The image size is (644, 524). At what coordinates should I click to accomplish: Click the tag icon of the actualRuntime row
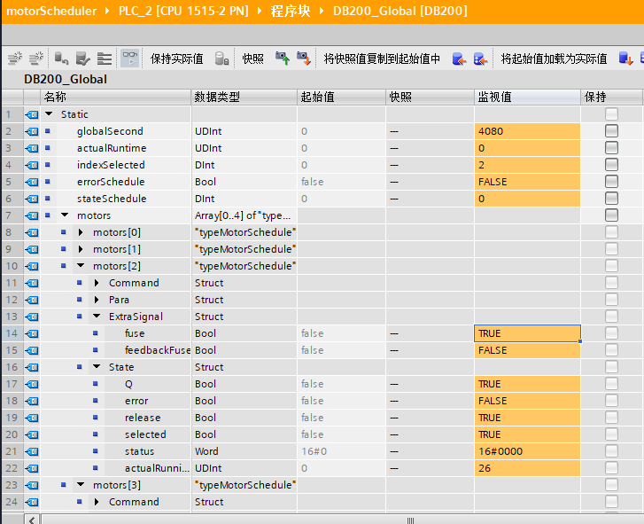pyautogui.click(x=32, y=148)
